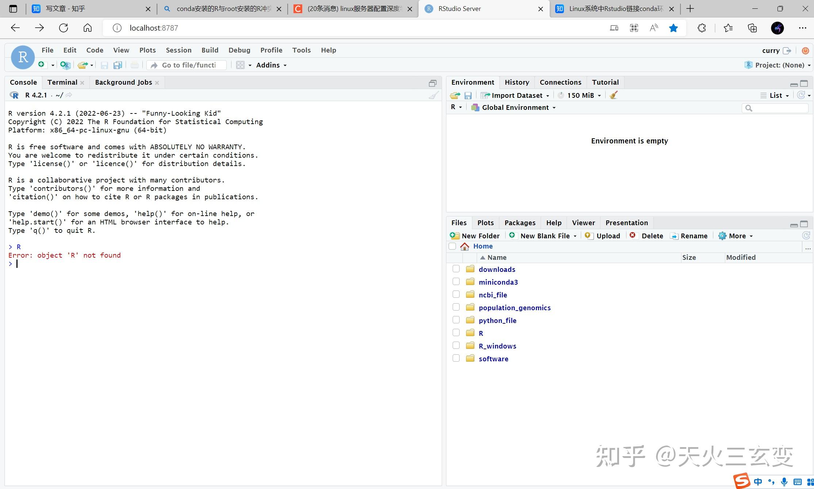Image resolution: width=814 pixels, height=489 pixels.
Task: Click the sign out icon beside curry
Action: tap(787, 51)
